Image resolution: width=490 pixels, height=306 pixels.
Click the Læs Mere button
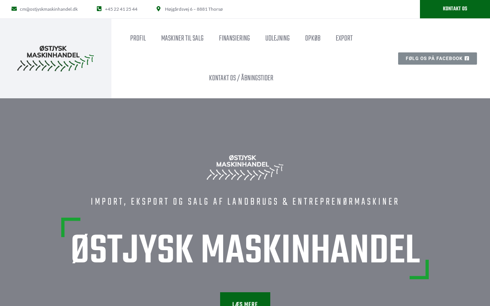tap(245, 300)
